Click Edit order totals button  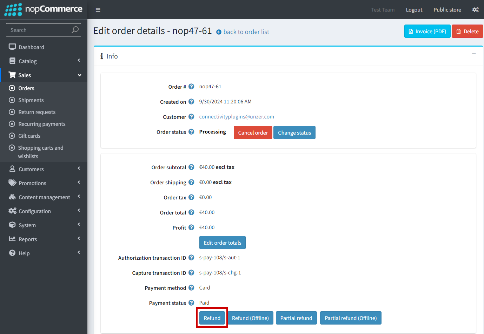(222, 243)
